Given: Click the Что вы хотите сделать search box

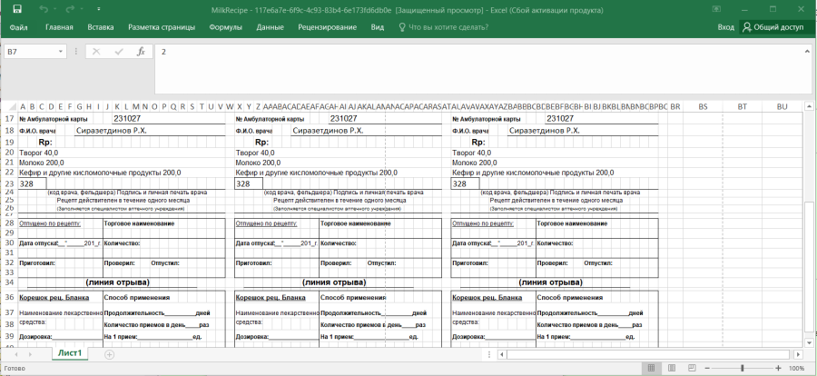Looking at the screenshot, I should [x=443, y=27].
